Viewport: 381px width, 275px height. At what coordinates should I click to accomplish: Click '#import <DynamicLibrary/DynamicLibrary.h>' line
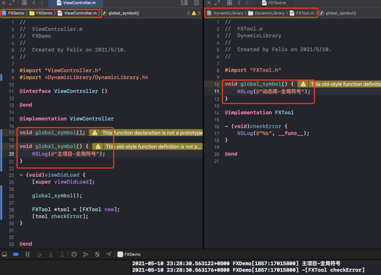coord(84,77)
